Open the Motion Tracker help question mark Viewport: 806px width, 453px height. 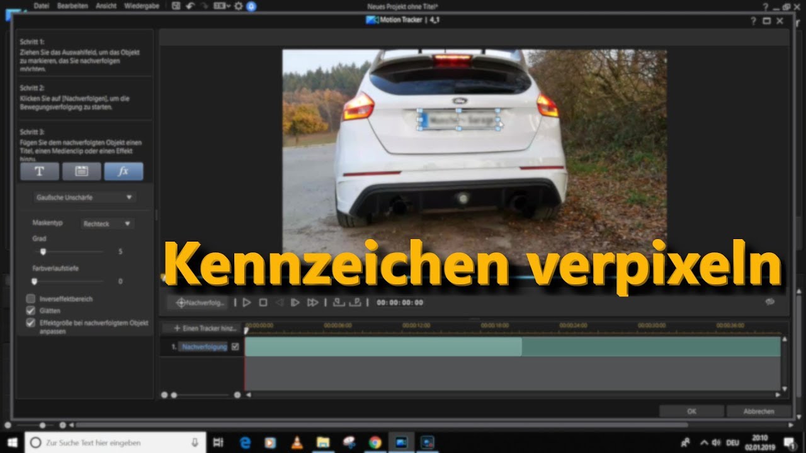point(753,21)
